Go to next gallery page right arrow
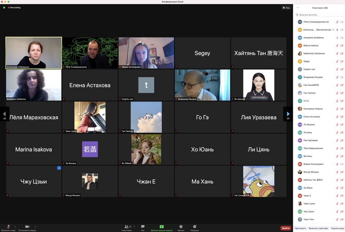The height and width of the screenshot is (232, 345). click(288, 114)
